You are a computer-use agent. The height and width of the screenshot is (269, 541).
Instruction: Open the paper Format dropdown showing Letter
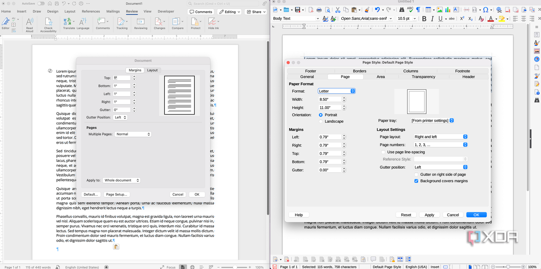337,91
